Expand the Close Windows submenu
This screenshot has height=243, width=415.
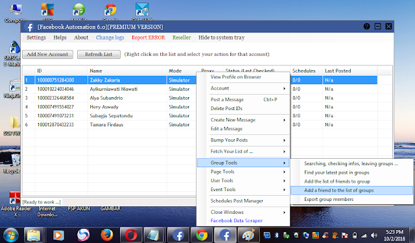pos(243,212)
